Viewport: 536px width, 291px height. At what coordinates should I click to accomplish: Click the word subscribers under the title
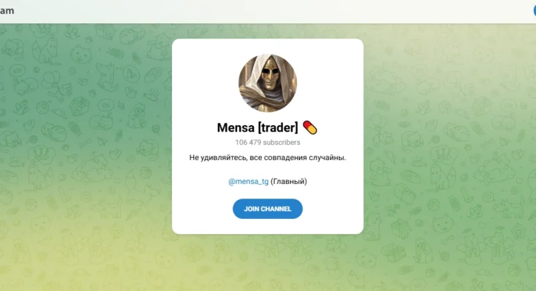click(x=281, y=143)
